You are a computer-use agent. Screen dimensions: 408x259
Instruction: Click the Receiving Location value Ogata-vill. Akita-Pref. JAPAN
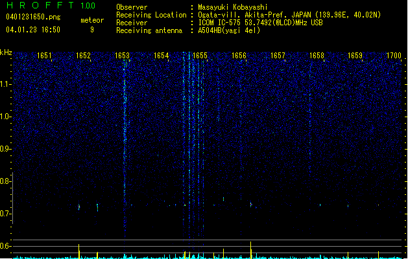coord(254,15)
